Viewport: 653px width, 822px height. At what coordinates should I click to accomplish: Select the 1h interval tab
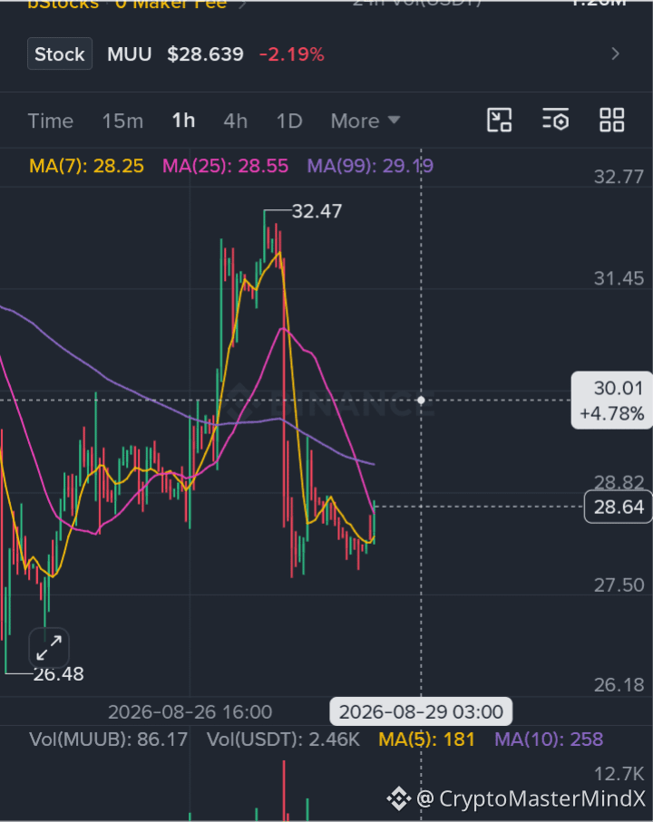pos(183,121)
